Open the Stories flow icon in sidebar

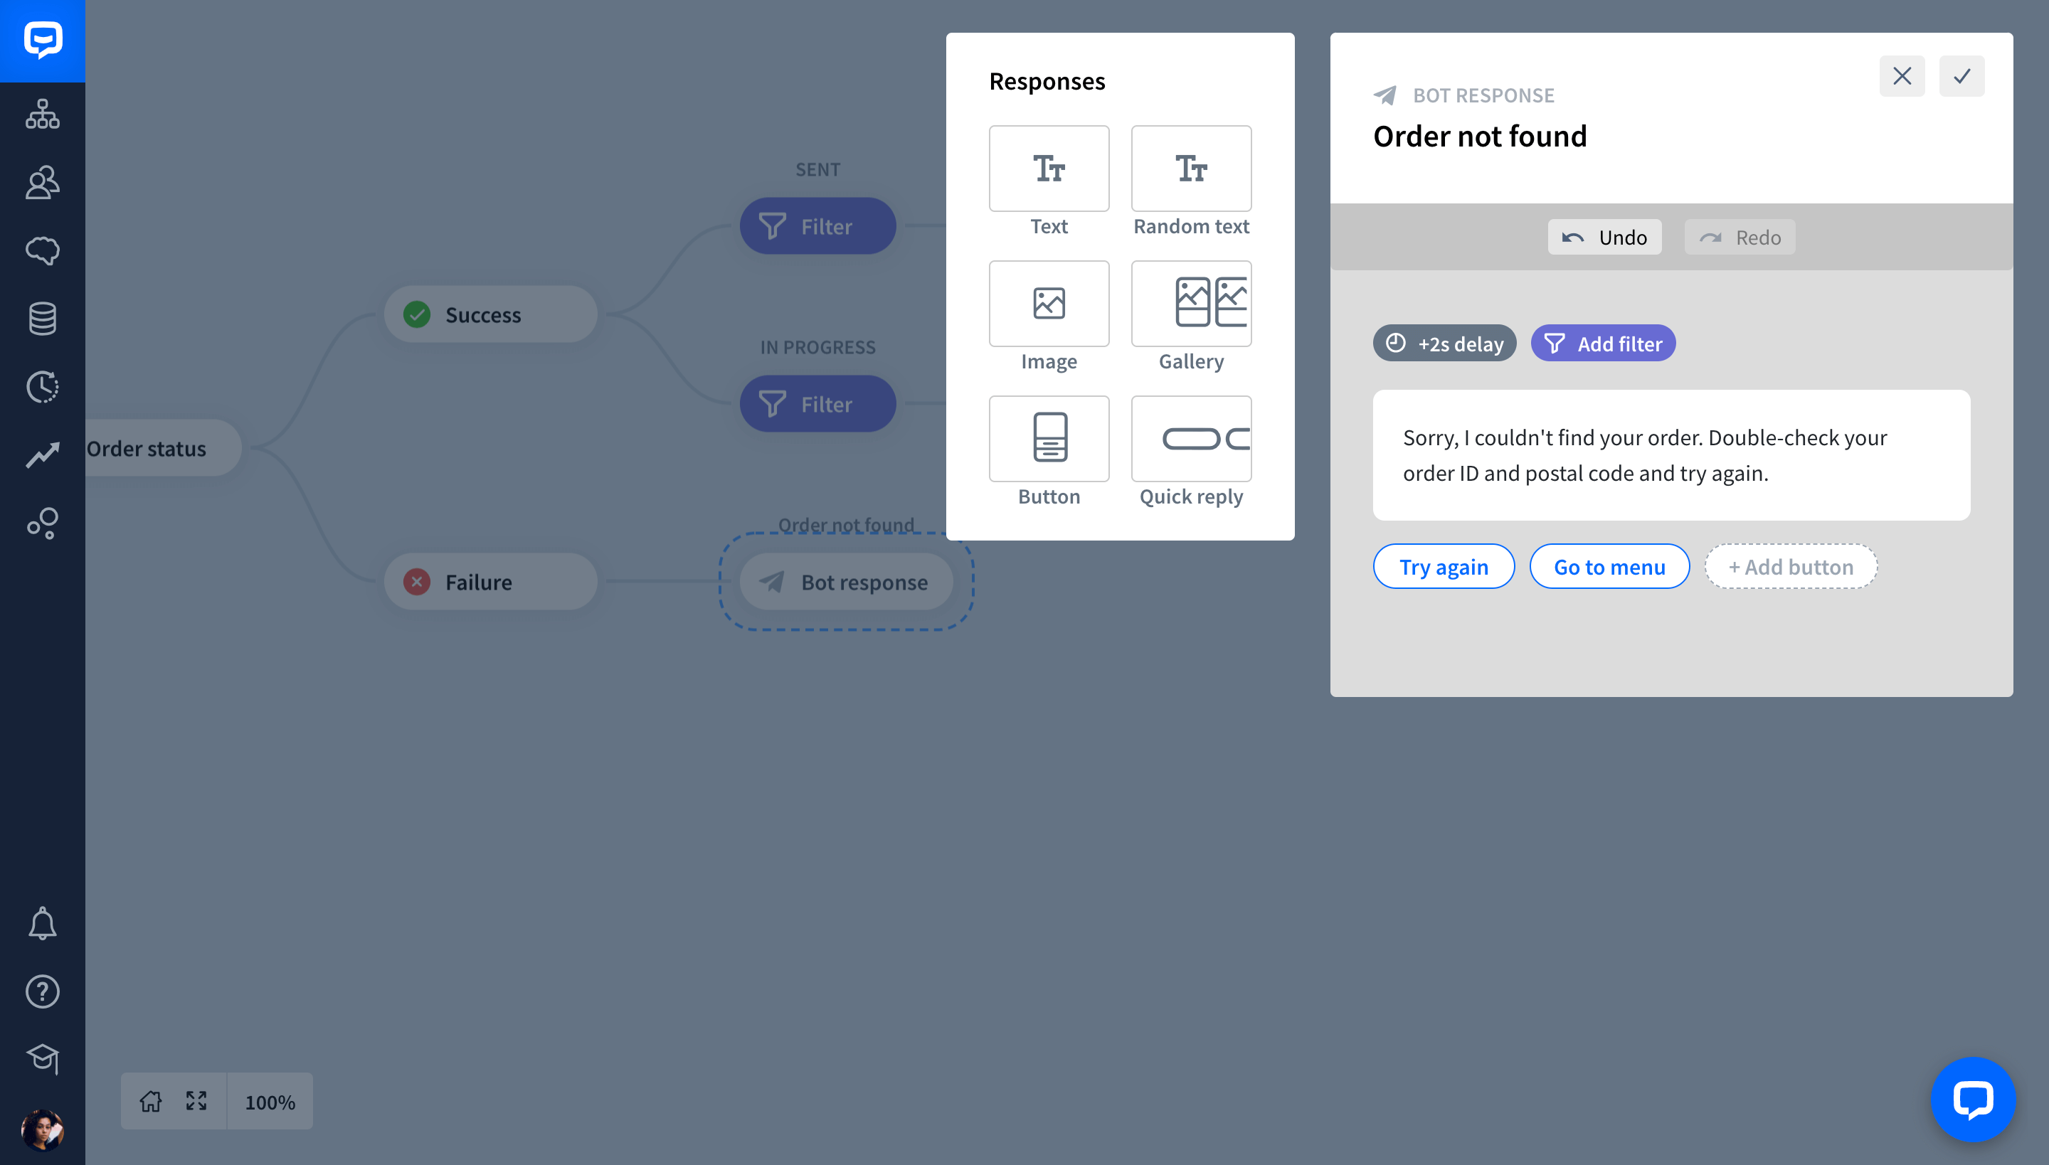tap(43, 115)
